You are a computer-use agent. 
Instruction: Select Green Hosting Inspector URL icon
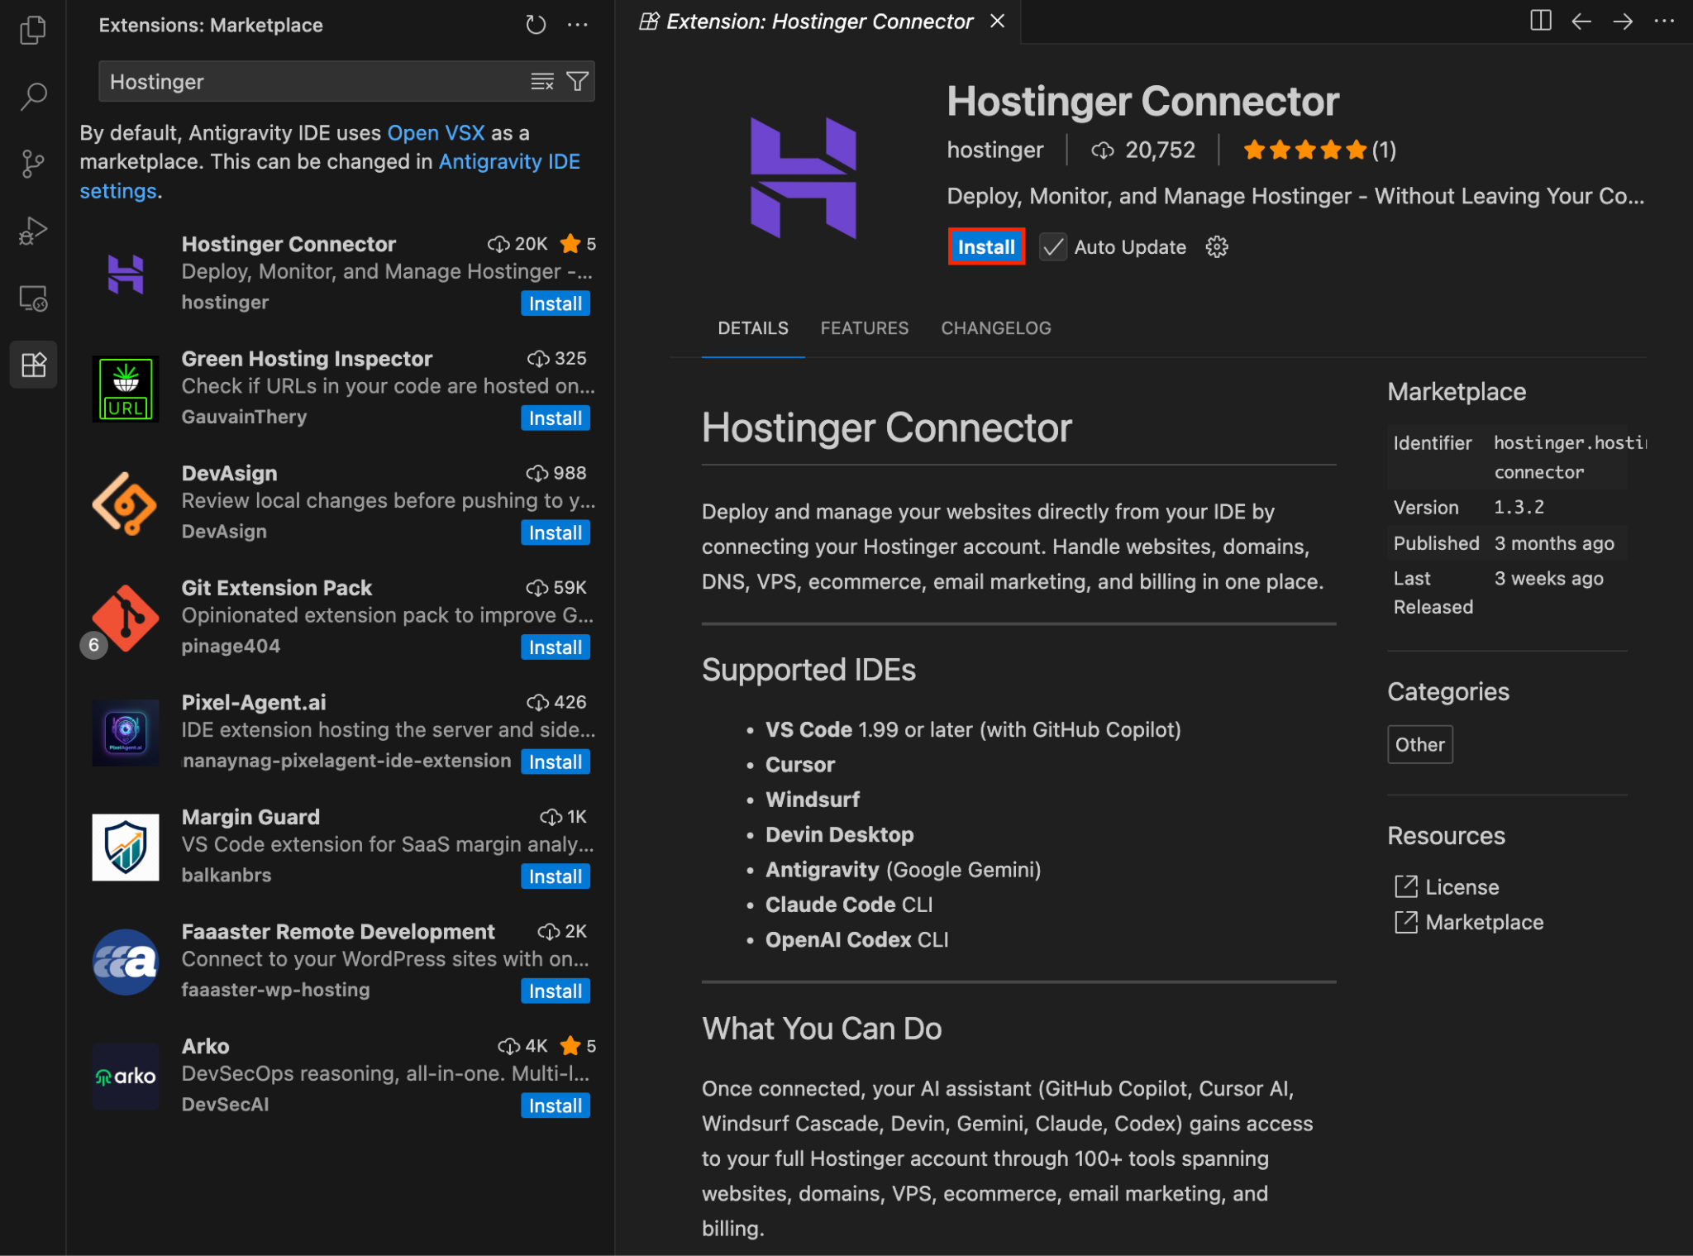(x=126, y=389)
